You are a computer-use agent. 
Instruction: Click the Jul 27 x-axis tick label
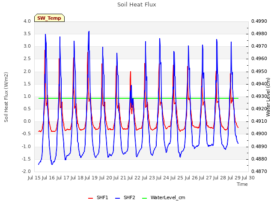tap(205, 178)
